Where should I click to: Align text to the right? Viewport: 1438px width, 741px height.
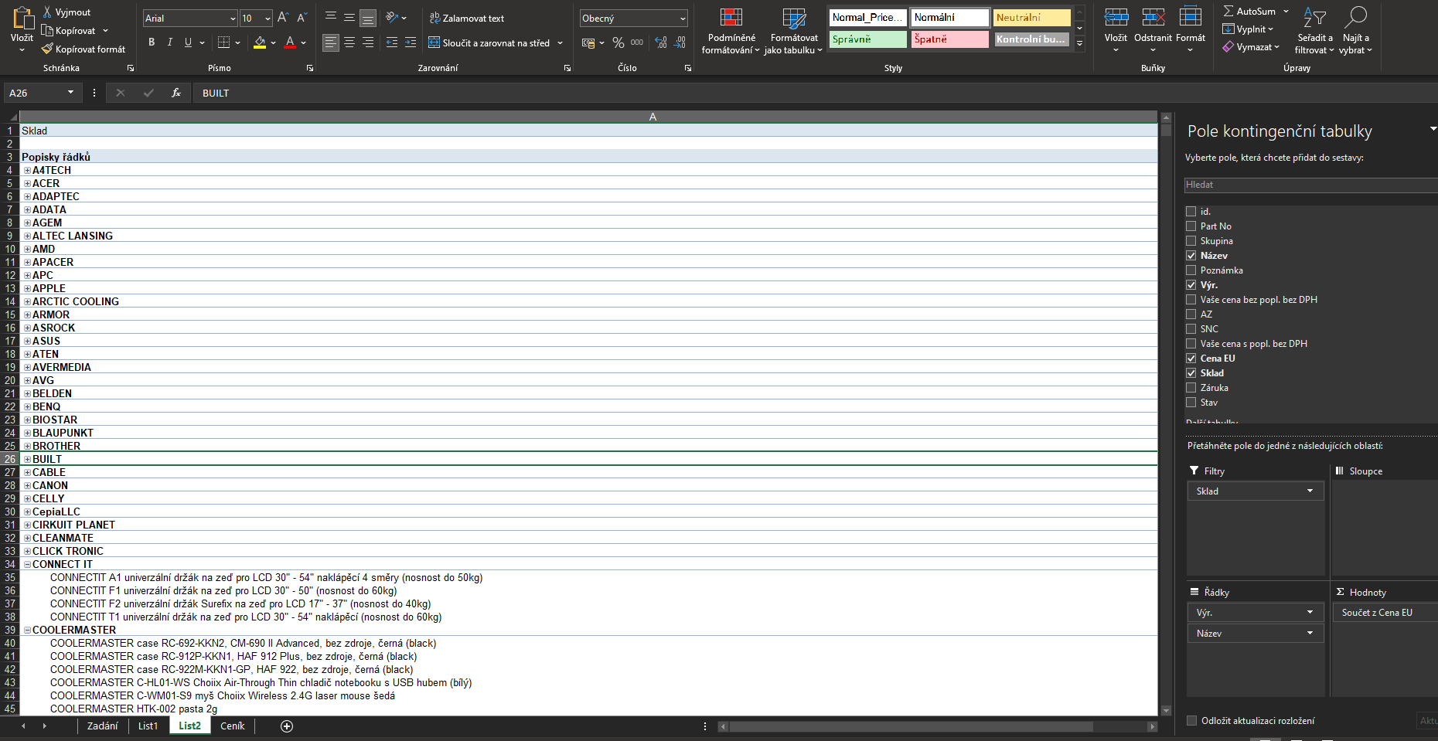[368, 42]
